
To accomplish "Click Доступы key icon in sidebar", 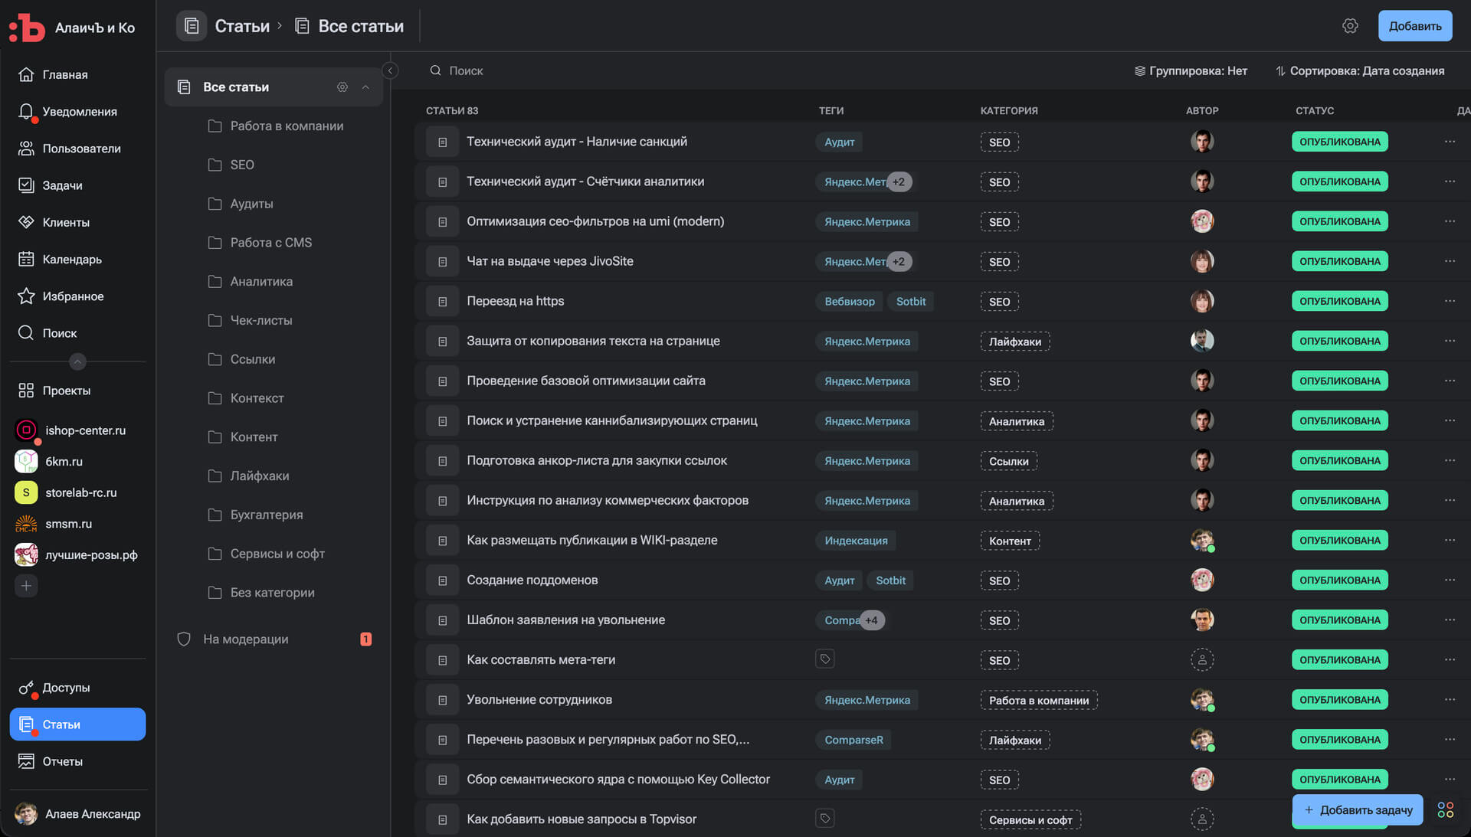I will [x=26, y=688].
